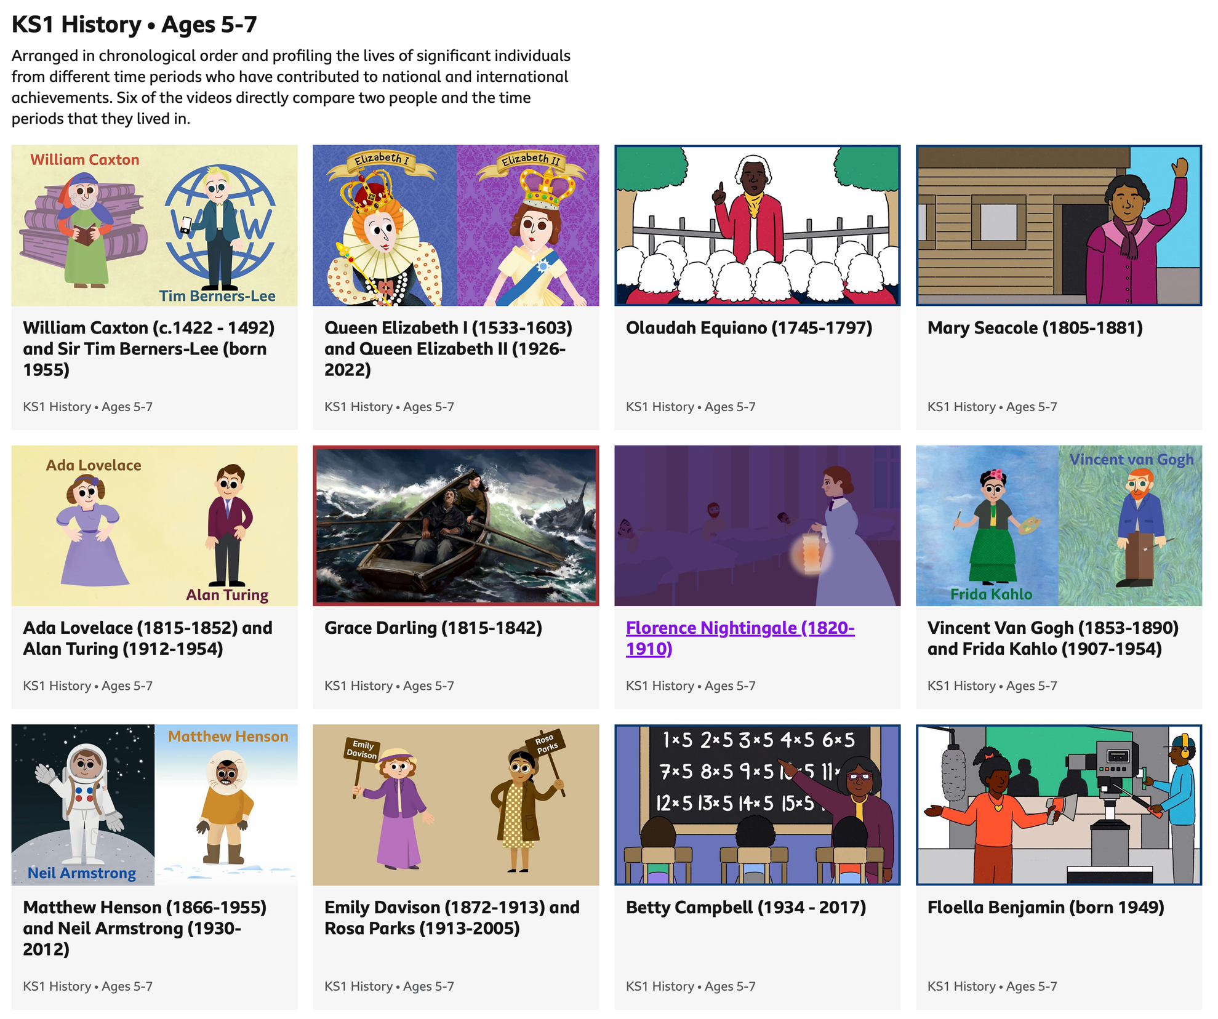The width and height of the screenshot is (1218, 1019).
Task: Click the Emily Davison and Rosa Parks image
Action: (456, 805)
